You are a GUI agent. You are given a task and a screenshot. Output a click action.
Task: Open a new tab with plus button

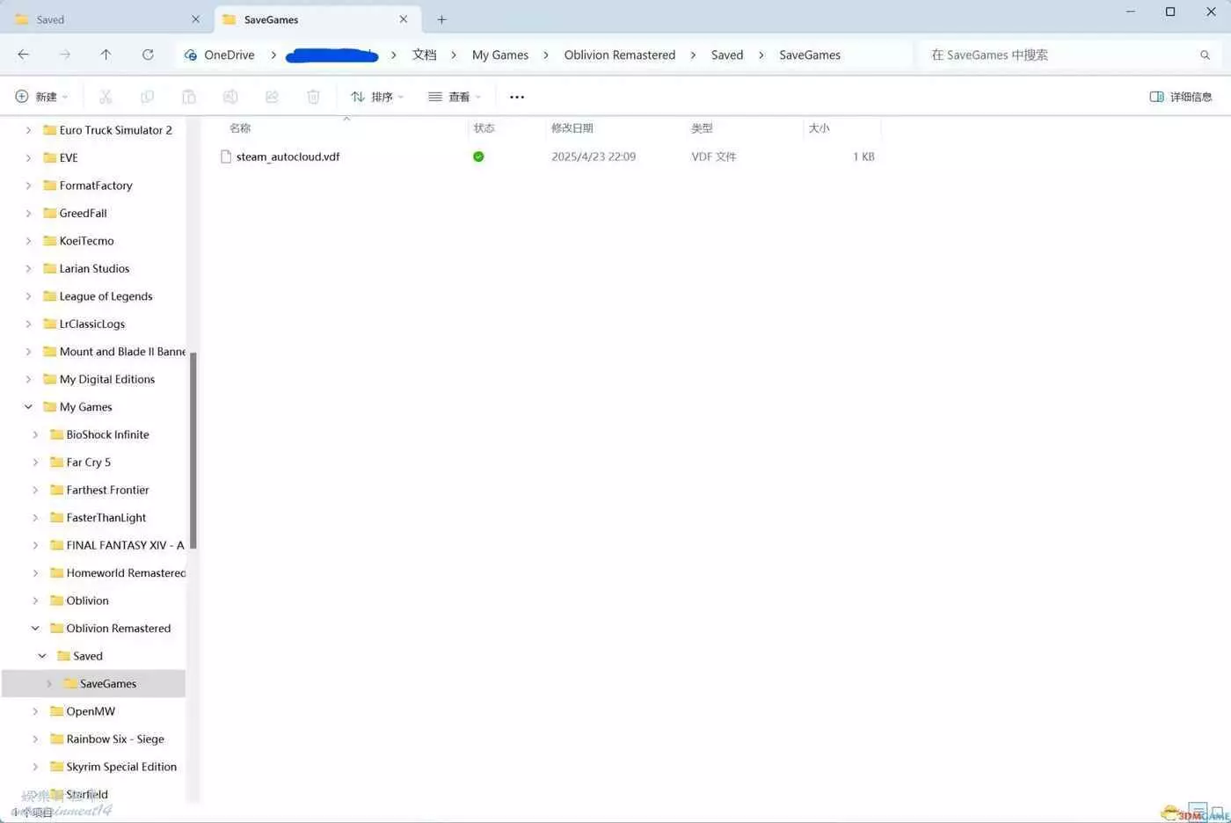pyautogui.click(x=441, y=19)
